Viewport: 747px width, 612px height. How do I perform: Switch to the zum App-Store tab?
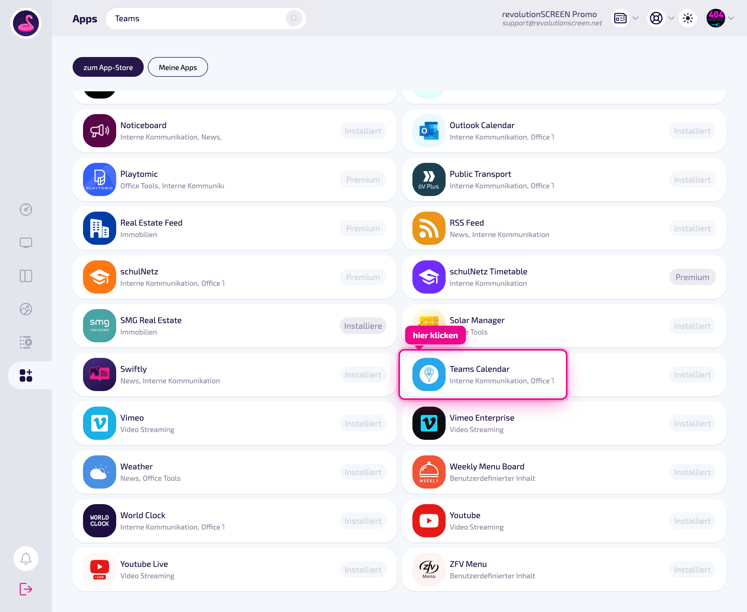click(x=108, y=67)
